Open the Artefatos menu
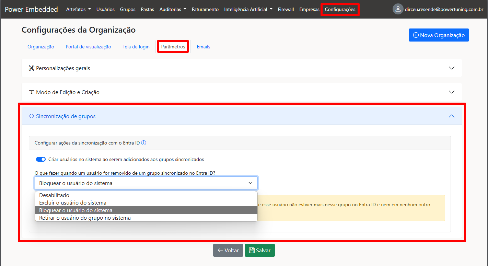 click(78, 9)
